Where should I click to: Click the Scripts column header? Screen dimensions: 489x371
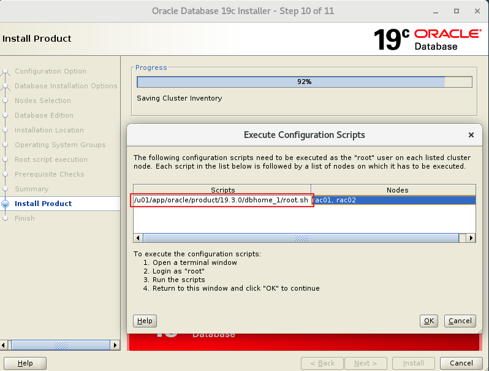click(222, 189)
